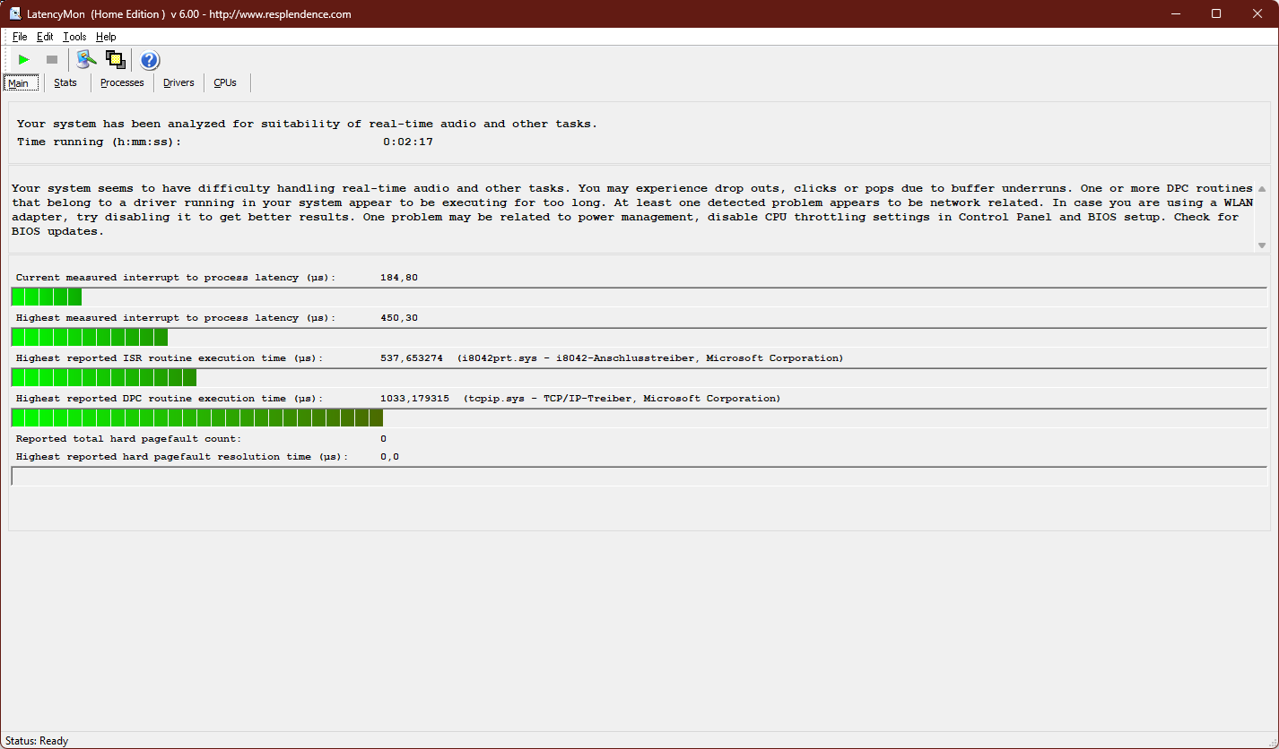Click the Reported total hard pagefault count label
This screenshot has height=749, width=1279.
coord(128,439)
